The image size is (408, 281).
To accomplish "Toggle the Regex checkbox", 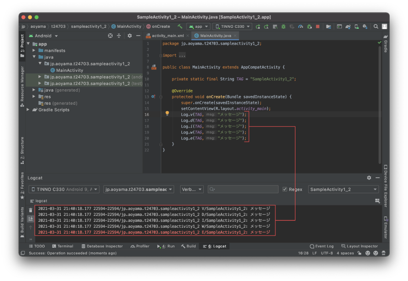I will tap(284, 189).
